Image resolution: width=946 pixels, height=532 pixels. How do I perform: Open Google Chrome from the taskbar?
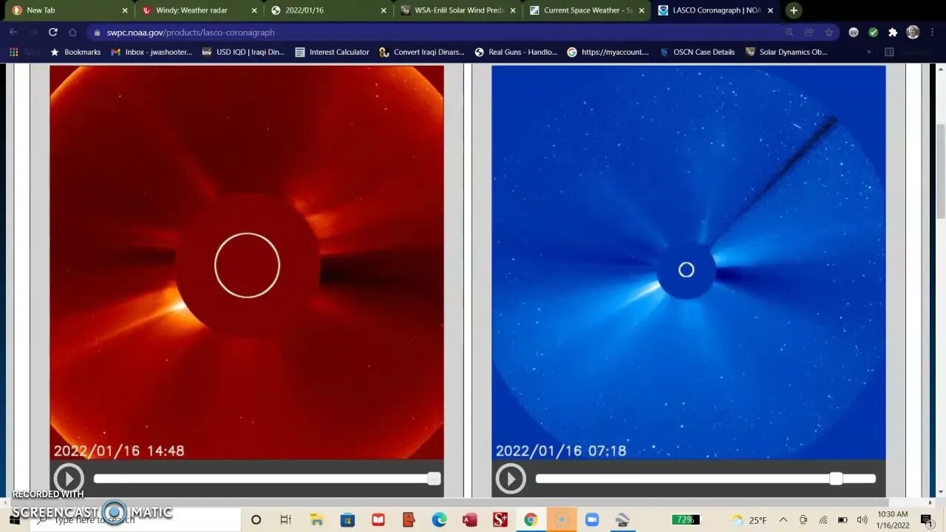click(x=531, y=520)
